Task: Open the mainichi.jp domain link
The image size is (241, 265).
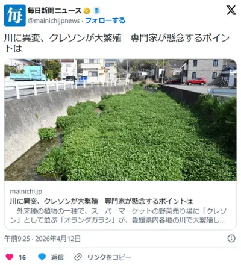Action: [x=26, y=192]
